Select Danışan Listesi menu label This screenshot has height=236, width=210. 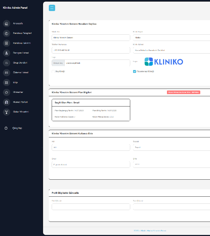point(21,53)
